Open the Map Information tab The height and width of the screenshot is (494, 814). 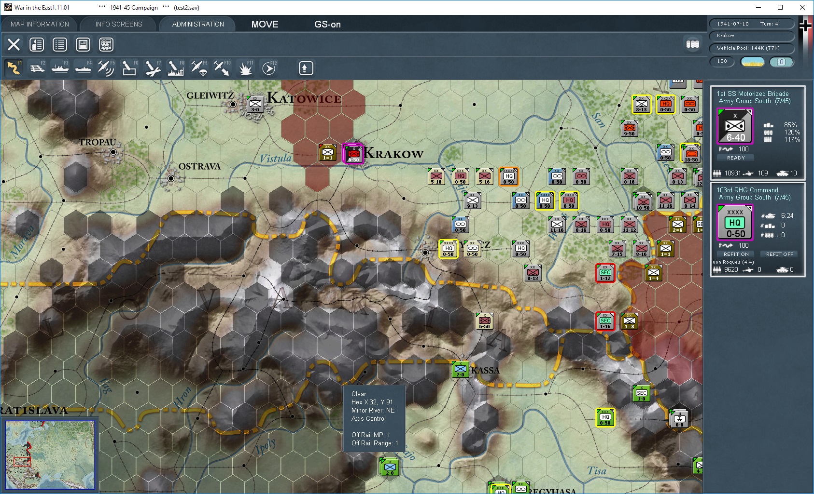coord(40,24)
